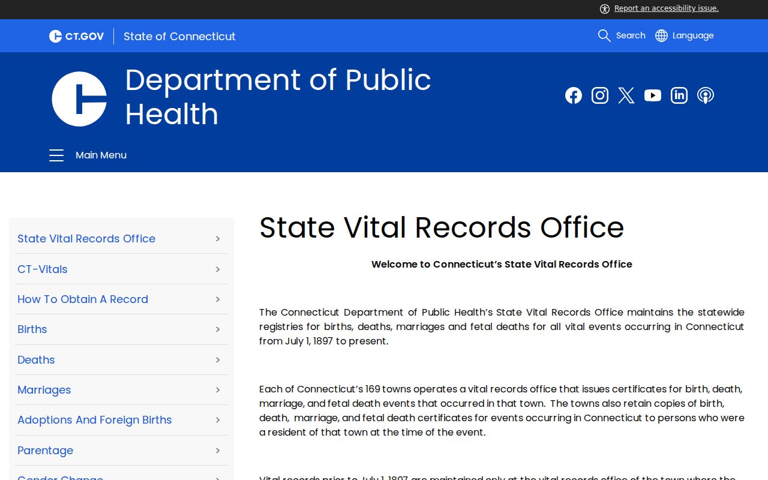The image size is (768, 480).
Task: Open the podcast social icon
Action: pos(706,95)
